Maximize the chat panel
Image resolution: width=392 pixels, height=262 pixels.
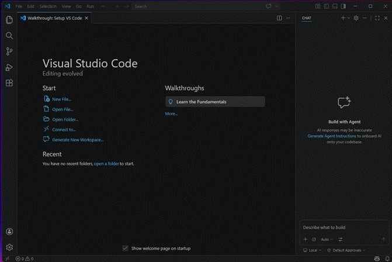coord(377,18)
